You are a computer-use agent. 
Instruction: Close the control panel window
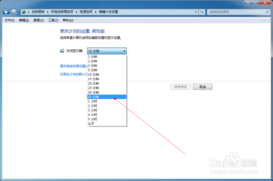pyautogui.click(x=265, y=3)
